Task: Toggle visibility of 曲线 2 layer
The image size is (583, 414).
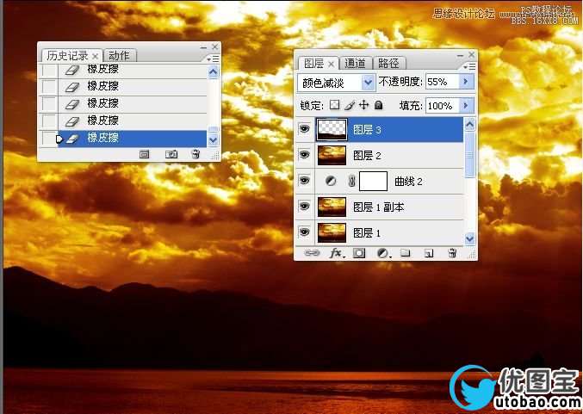Action: click(305, 181)
